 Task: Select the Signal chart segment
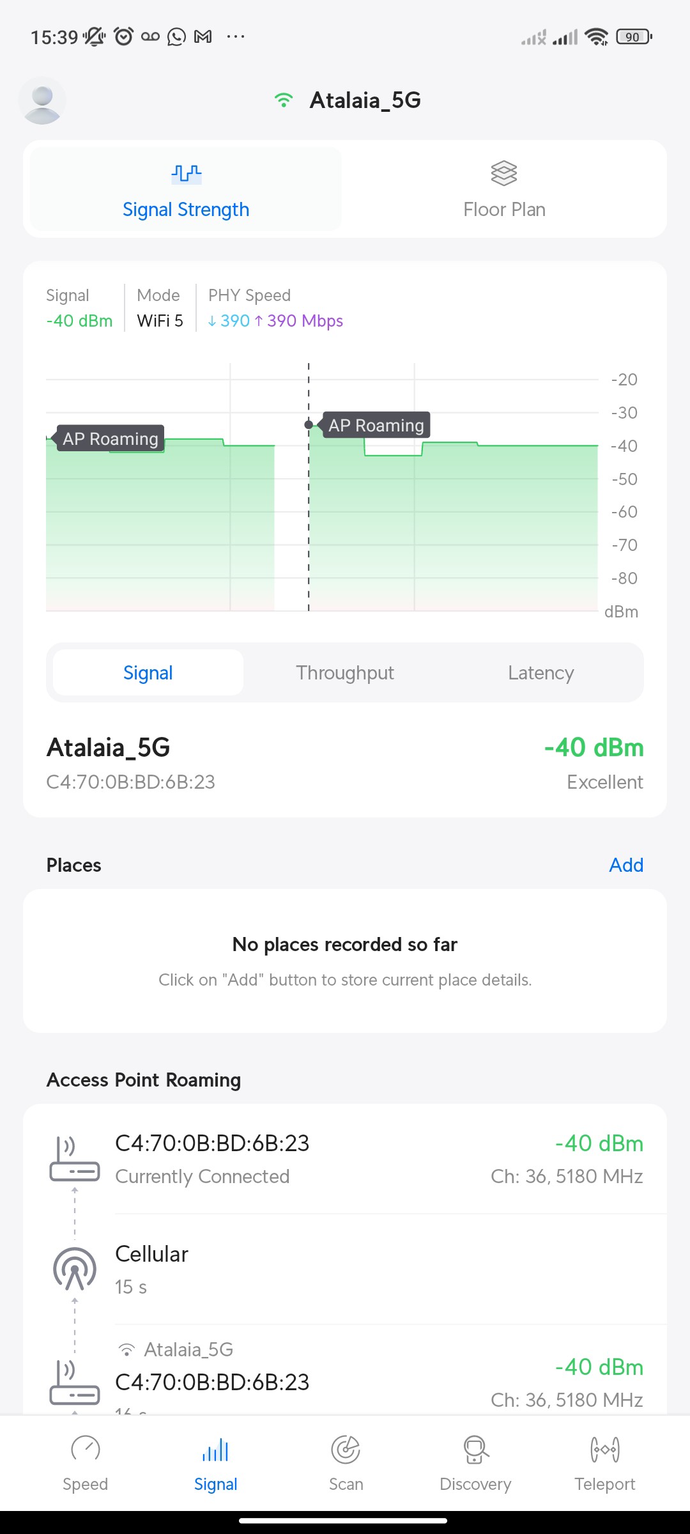[148, 672]
